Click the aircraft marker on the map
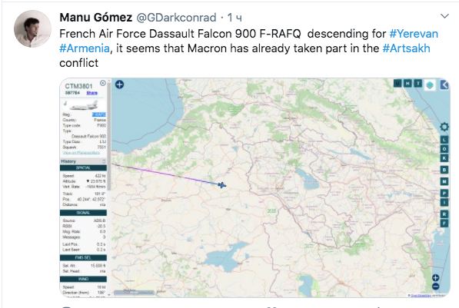This screenshot has height=308, width=459. tap(222, 185)
